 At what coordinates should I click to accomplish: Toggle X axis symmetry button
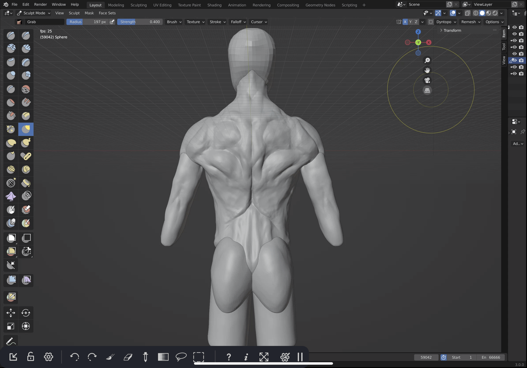405,22
